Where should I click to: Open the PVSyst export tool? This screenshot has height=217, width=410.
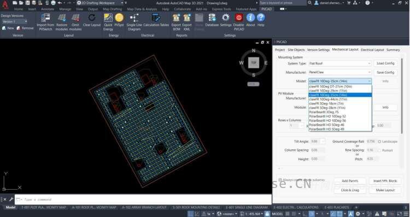[x=119, y=20]
